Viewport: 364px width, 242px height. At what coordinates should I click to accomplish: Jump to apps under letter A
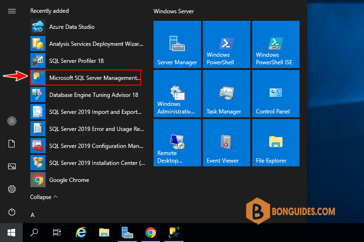(x=33, y=215)
